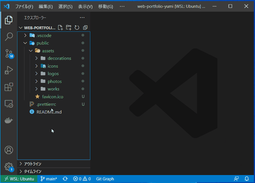
Task: Expand the logos folder
Action: tap(36, 74)
